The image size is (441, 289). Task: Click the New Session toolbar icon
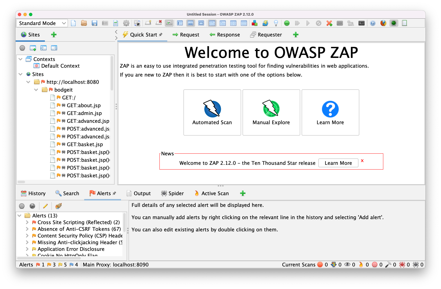[x=73, y=23]
